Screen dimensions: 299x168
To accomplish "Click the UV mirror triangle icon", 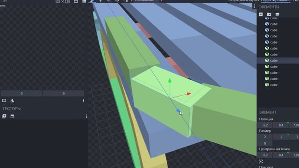I will (x=12, y=101).
